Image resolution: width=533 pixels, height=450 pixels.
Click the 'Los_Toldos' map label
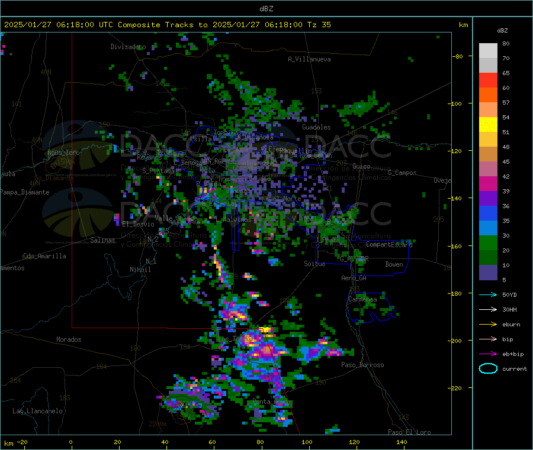(x=236, y=339)
